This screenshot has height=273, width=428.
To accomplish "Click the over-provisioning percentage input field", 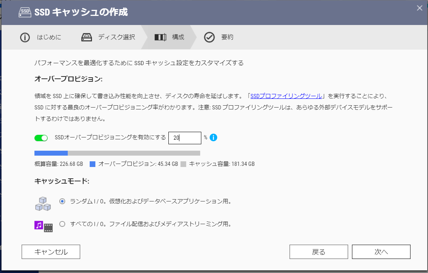I will point(185,138).
